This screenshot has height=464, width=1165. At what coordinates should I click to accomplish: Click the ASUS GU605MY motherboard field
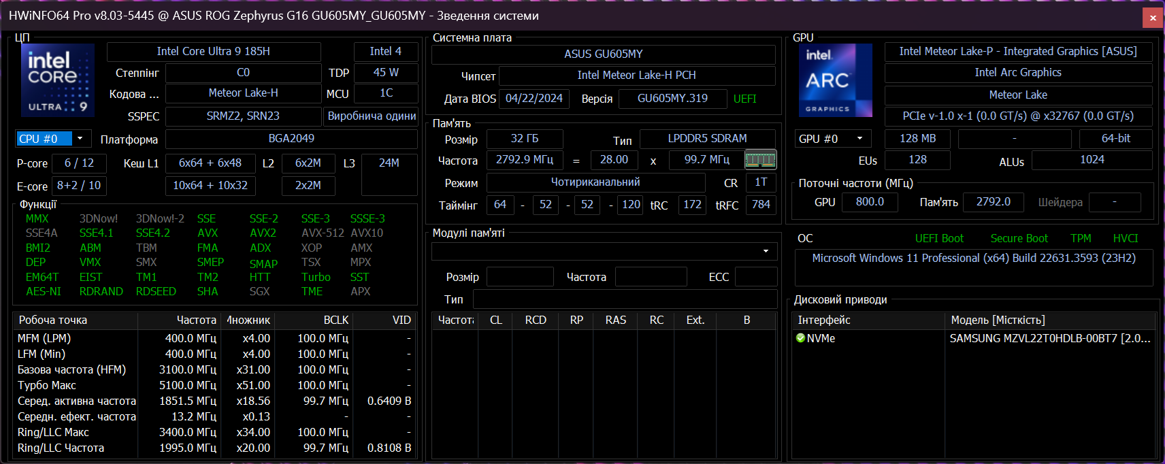(603, 54)
